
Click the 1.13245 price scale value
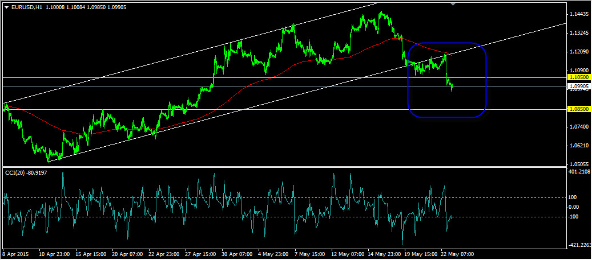click(579, 33)
